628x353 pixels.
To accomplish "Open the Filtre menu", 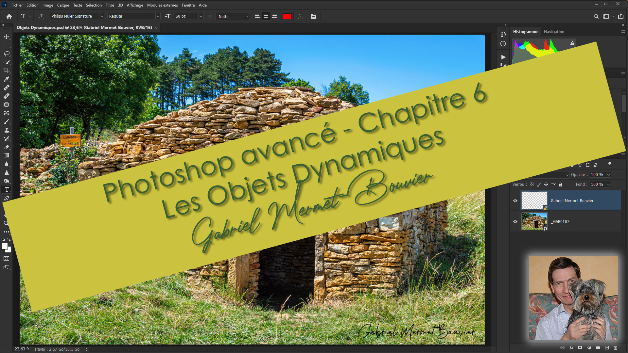I will (110, 5).
